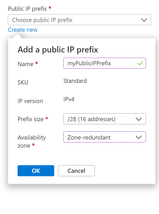Click the Standard SKU value

point(75,81)
